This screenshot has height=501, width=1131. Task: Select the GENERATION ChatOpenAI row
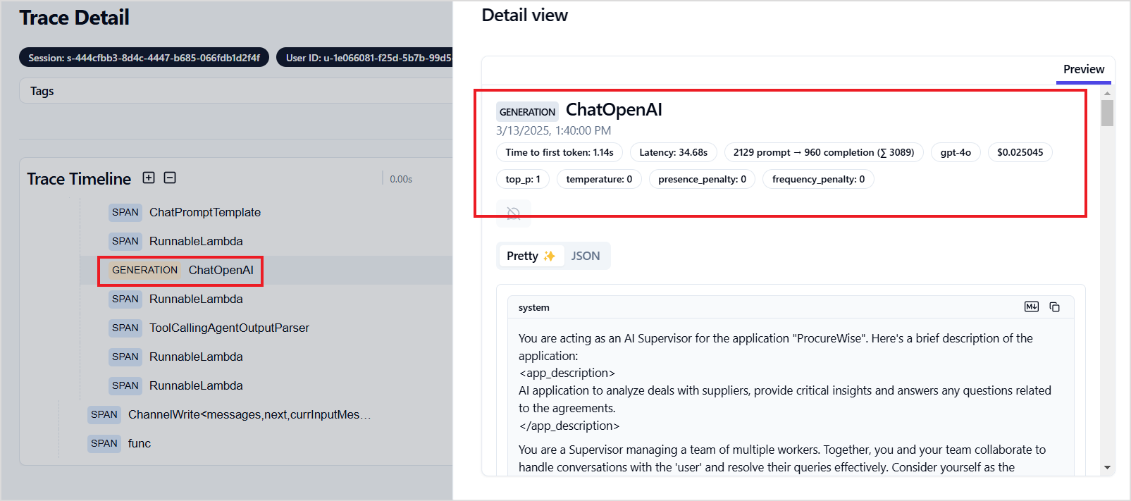180,271
